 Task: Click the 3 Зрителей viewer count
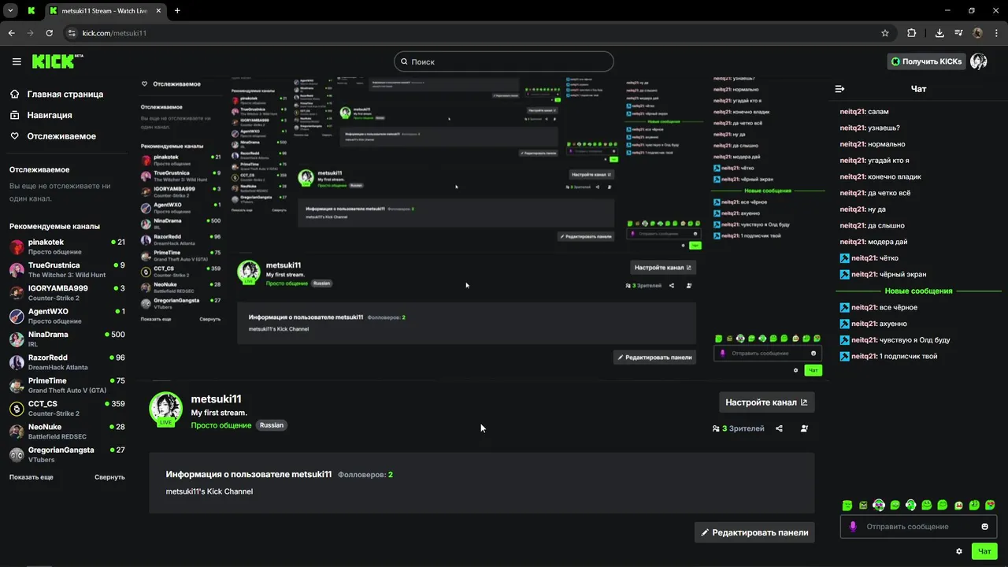738,428
